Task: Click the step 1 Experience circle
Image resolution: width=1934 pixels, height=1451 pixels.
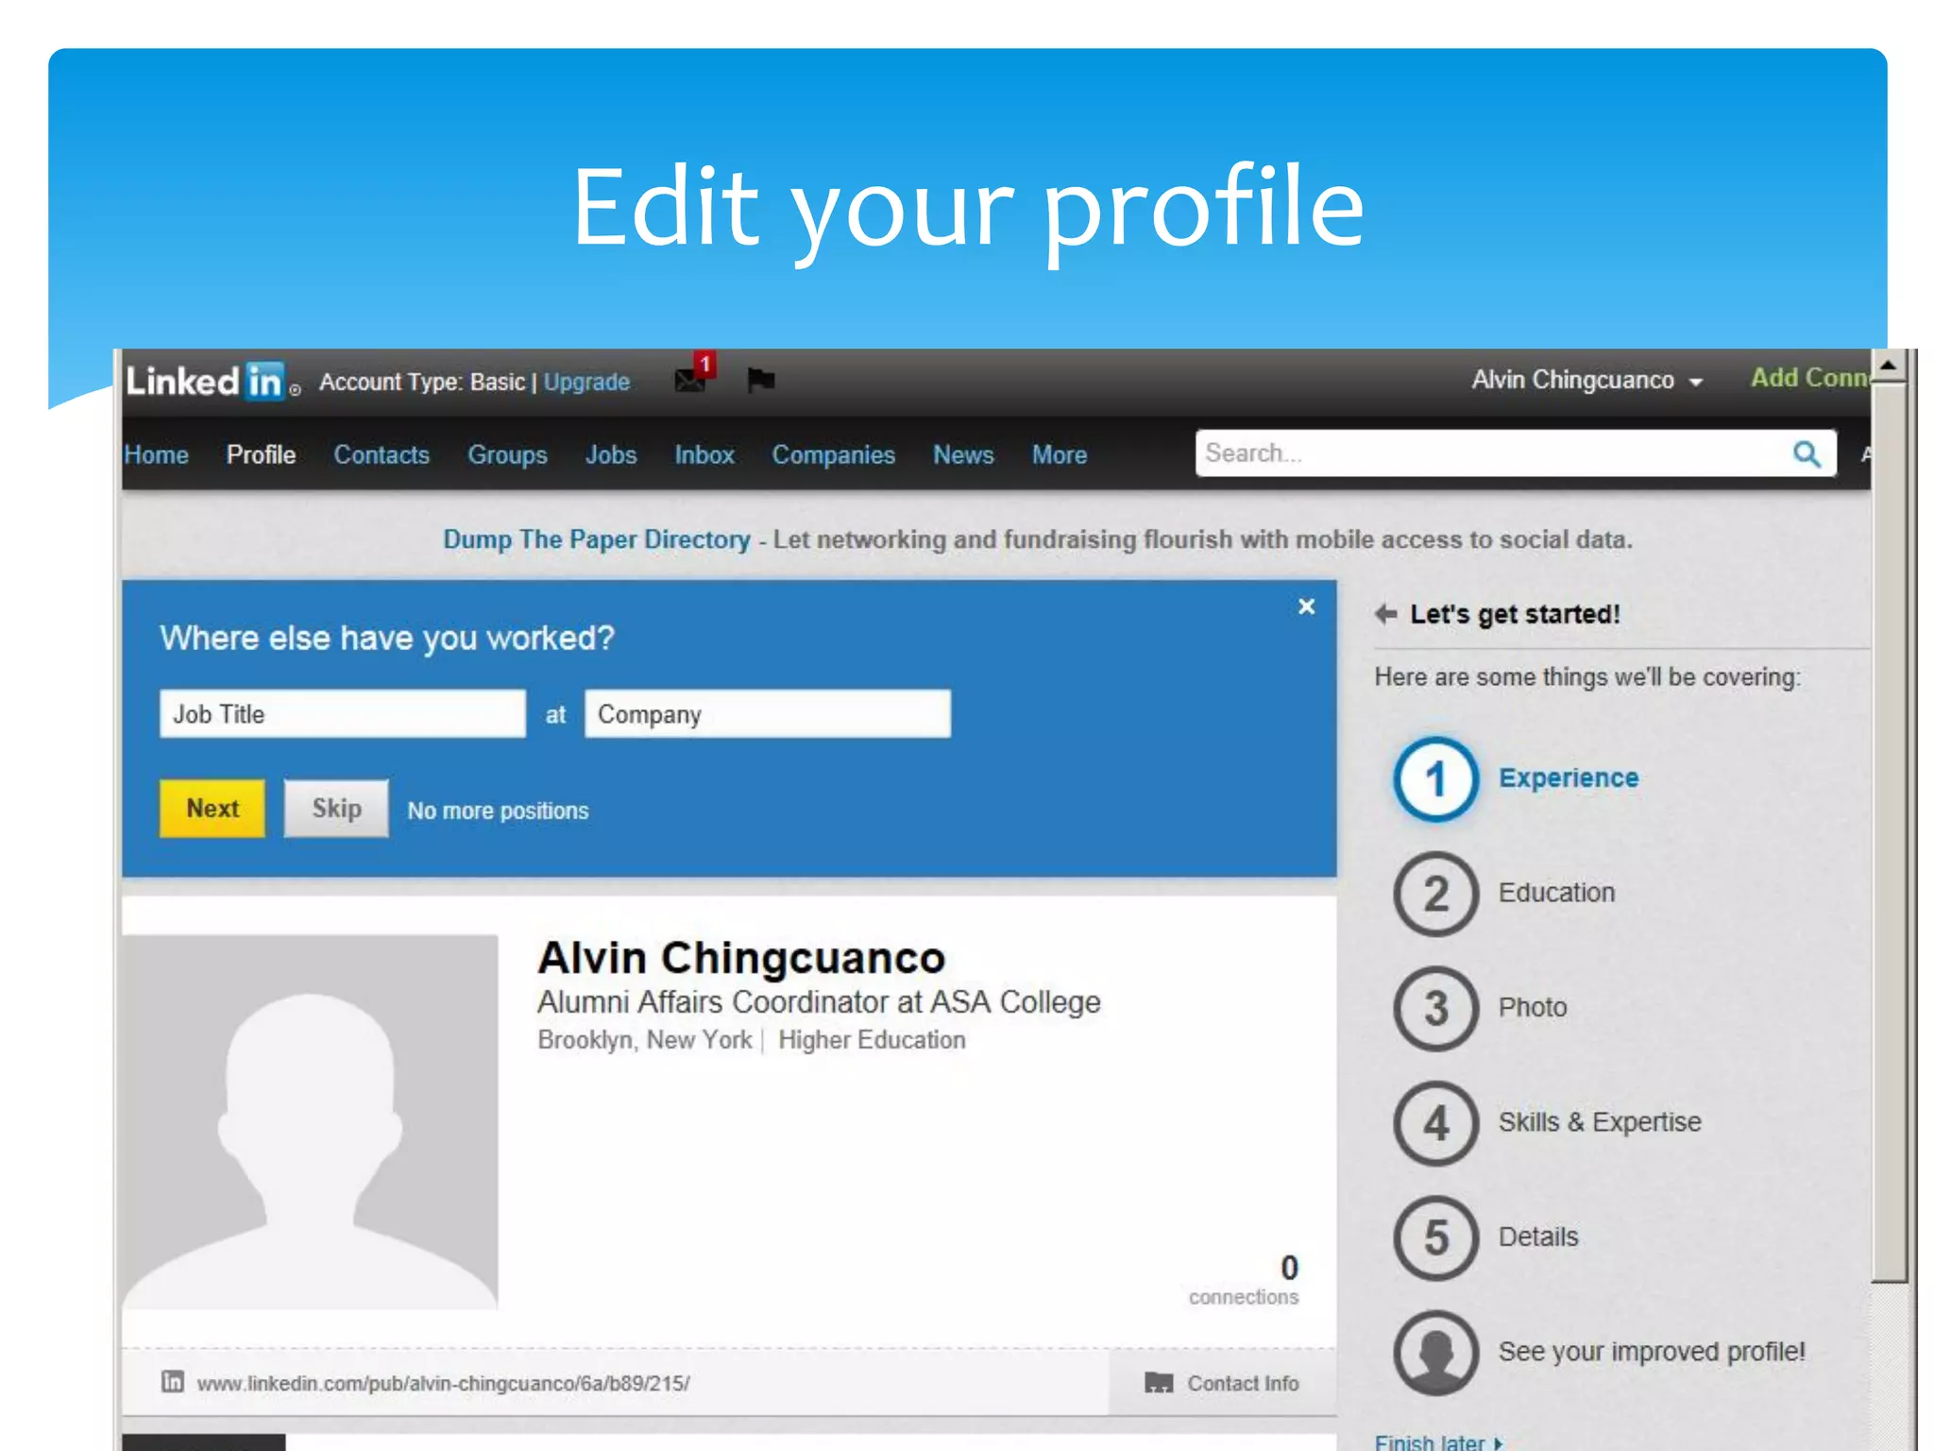Action: pyautogui.click(x=1435, y=779)
